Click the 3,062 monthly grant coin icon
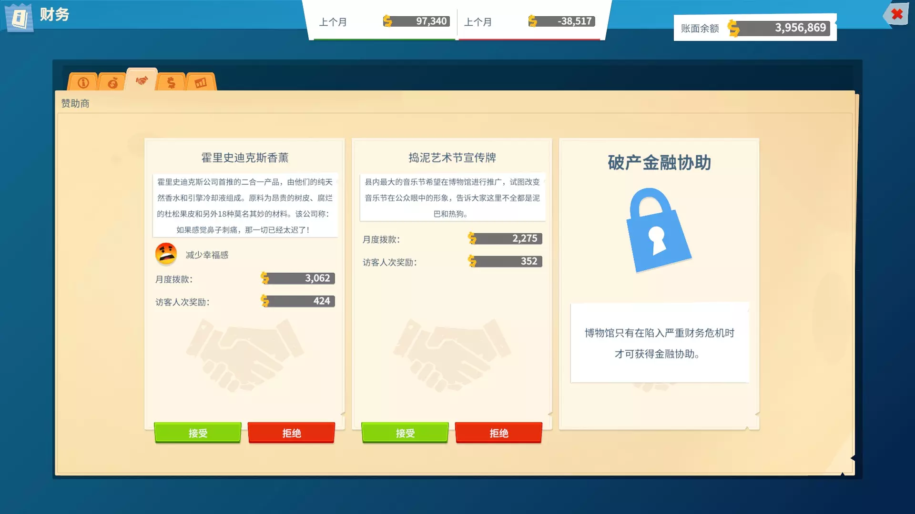This screenshot has height=514, width=915. tap(265, 278)
